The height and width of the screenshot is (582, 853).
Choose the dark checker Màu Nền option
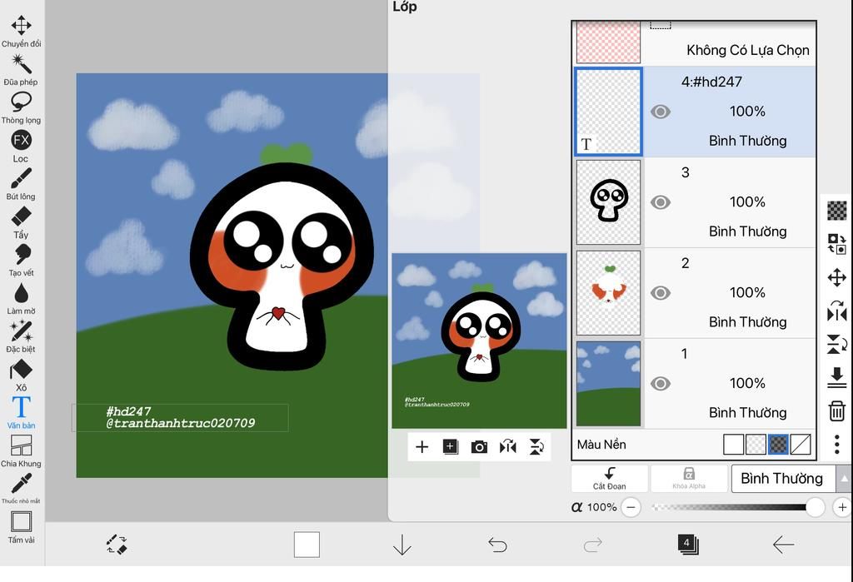[x=778, y=445]
